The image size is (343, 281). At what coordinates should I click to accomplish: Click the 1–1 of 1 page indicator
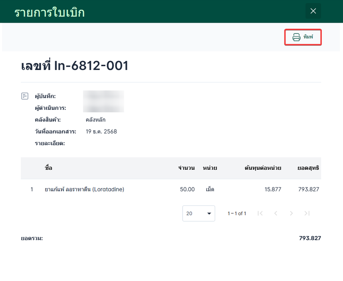coord(237,214)
